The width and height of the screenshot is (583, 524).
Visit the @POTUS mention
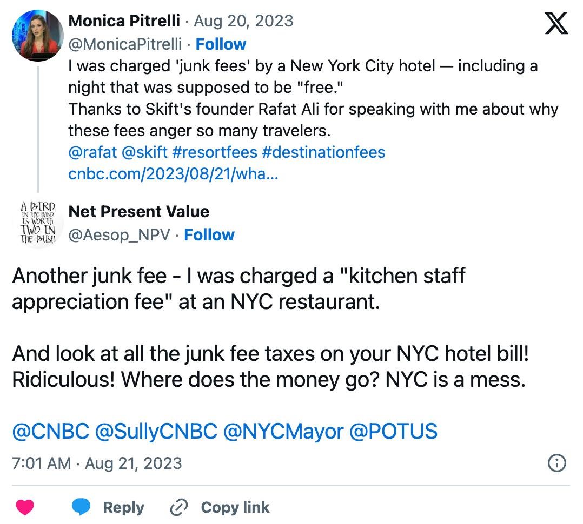[393, 432]
